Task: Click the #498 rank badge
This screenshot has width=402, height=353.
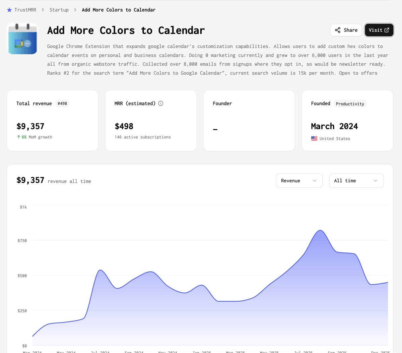Action: tap(62, 104)
